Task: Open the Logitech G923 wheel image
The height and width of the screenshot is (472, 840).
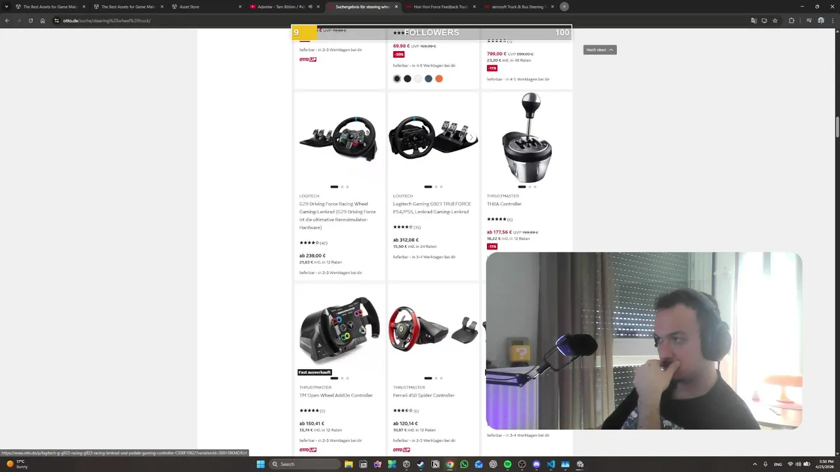Action: 433,138
